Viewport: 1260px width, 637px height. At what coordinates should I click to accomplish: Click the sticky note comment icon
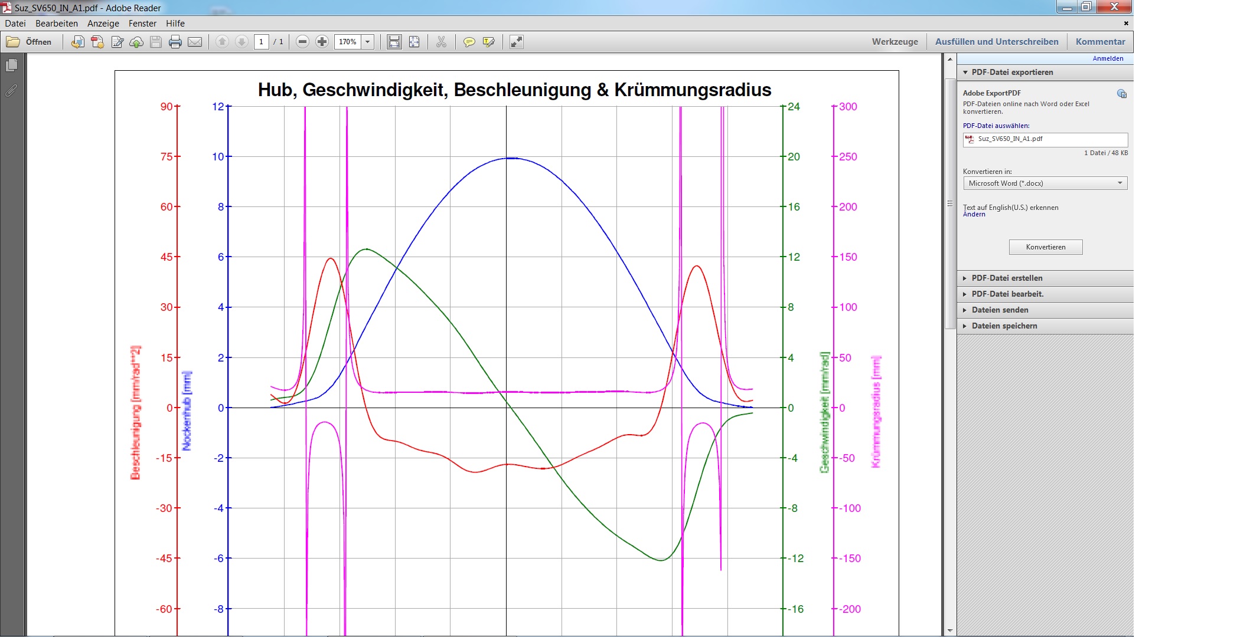click(469, 42)
